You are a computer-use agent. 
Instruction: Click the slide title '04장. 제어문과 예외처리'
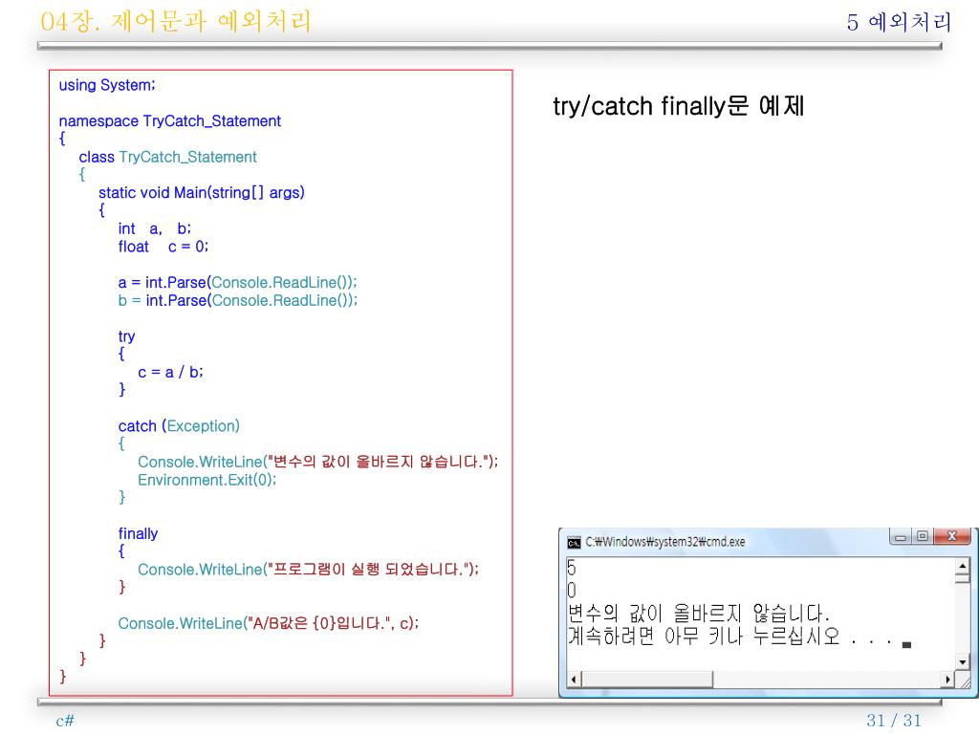(176, 22)
